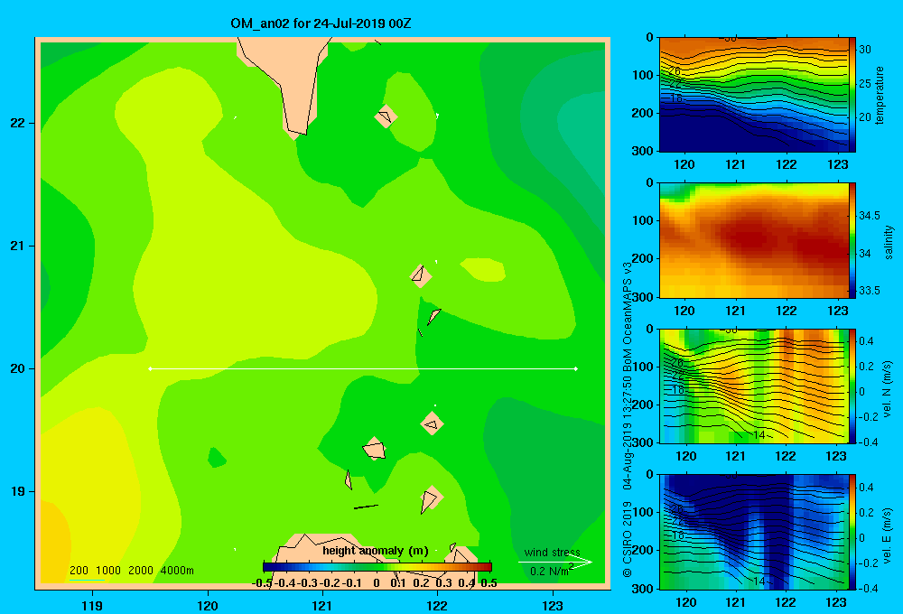Click the '0.5' value on height anomaly scale
This screenshot has width=903, height=614.
click(489, 583)
